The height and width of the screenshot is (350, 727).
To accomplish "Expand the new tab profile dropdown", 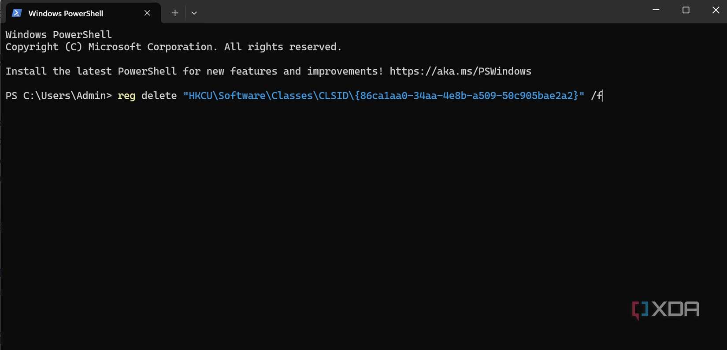I will click(194, 13).
